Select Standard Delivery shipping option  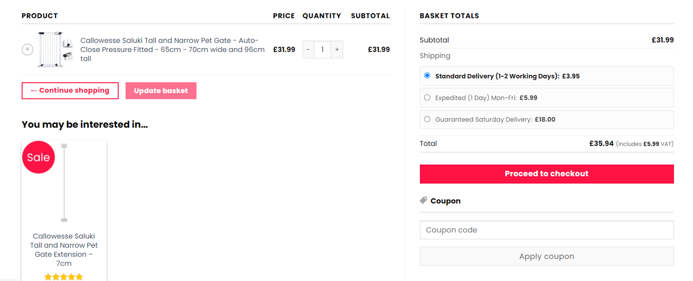click(x=427, y=75)
